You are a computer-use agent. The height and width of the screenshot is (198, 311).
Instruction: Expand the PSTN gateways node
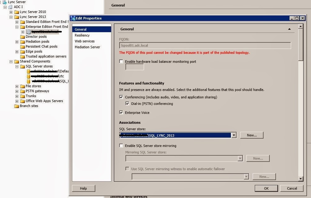[x=17, y=91]
